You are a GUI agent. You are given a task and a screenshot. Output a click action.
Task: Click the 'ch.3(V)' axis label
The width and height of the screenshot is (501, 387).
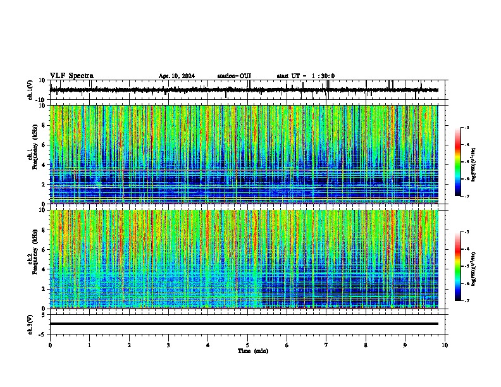pos(30,324)
